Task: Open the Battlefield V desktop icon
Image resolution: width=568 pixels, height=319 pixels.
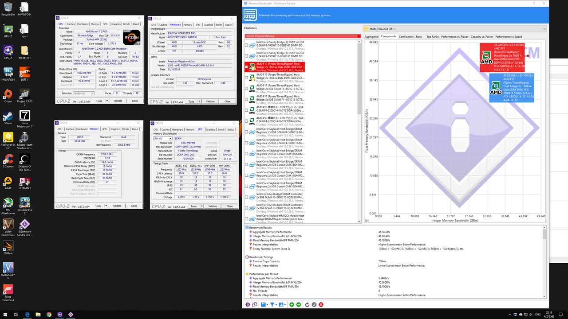Action: tap(8, 272)
